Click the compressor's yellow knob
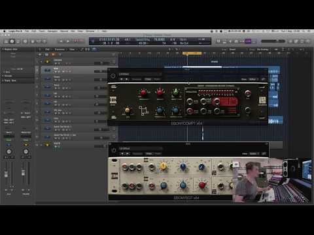Viewport: 314px width, 235px height. (x=128, y=110)
